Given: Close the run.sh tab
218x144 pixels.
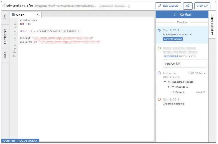Looking at the screenshot, I should click(x=38, y=15).
